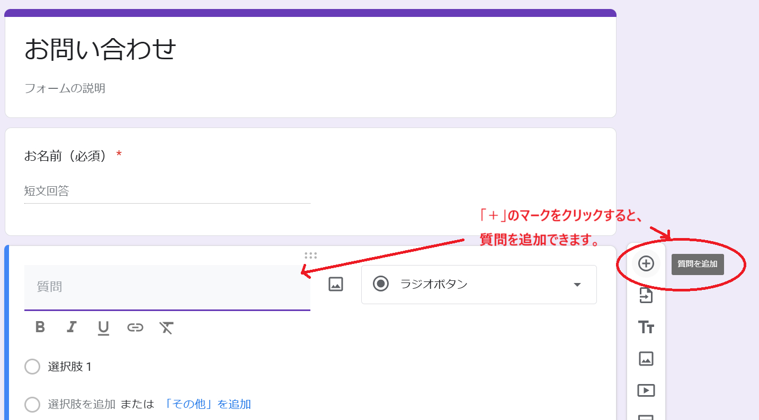Click the 「その他」を追加 link

[208, 404]
